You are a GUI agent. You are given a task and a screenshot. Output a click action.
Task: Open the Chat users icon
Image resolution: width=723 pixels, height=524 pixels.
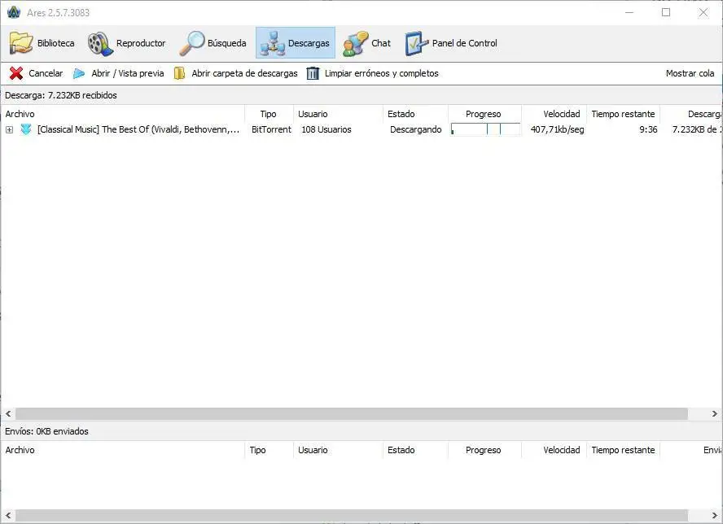tap(355, 43)
